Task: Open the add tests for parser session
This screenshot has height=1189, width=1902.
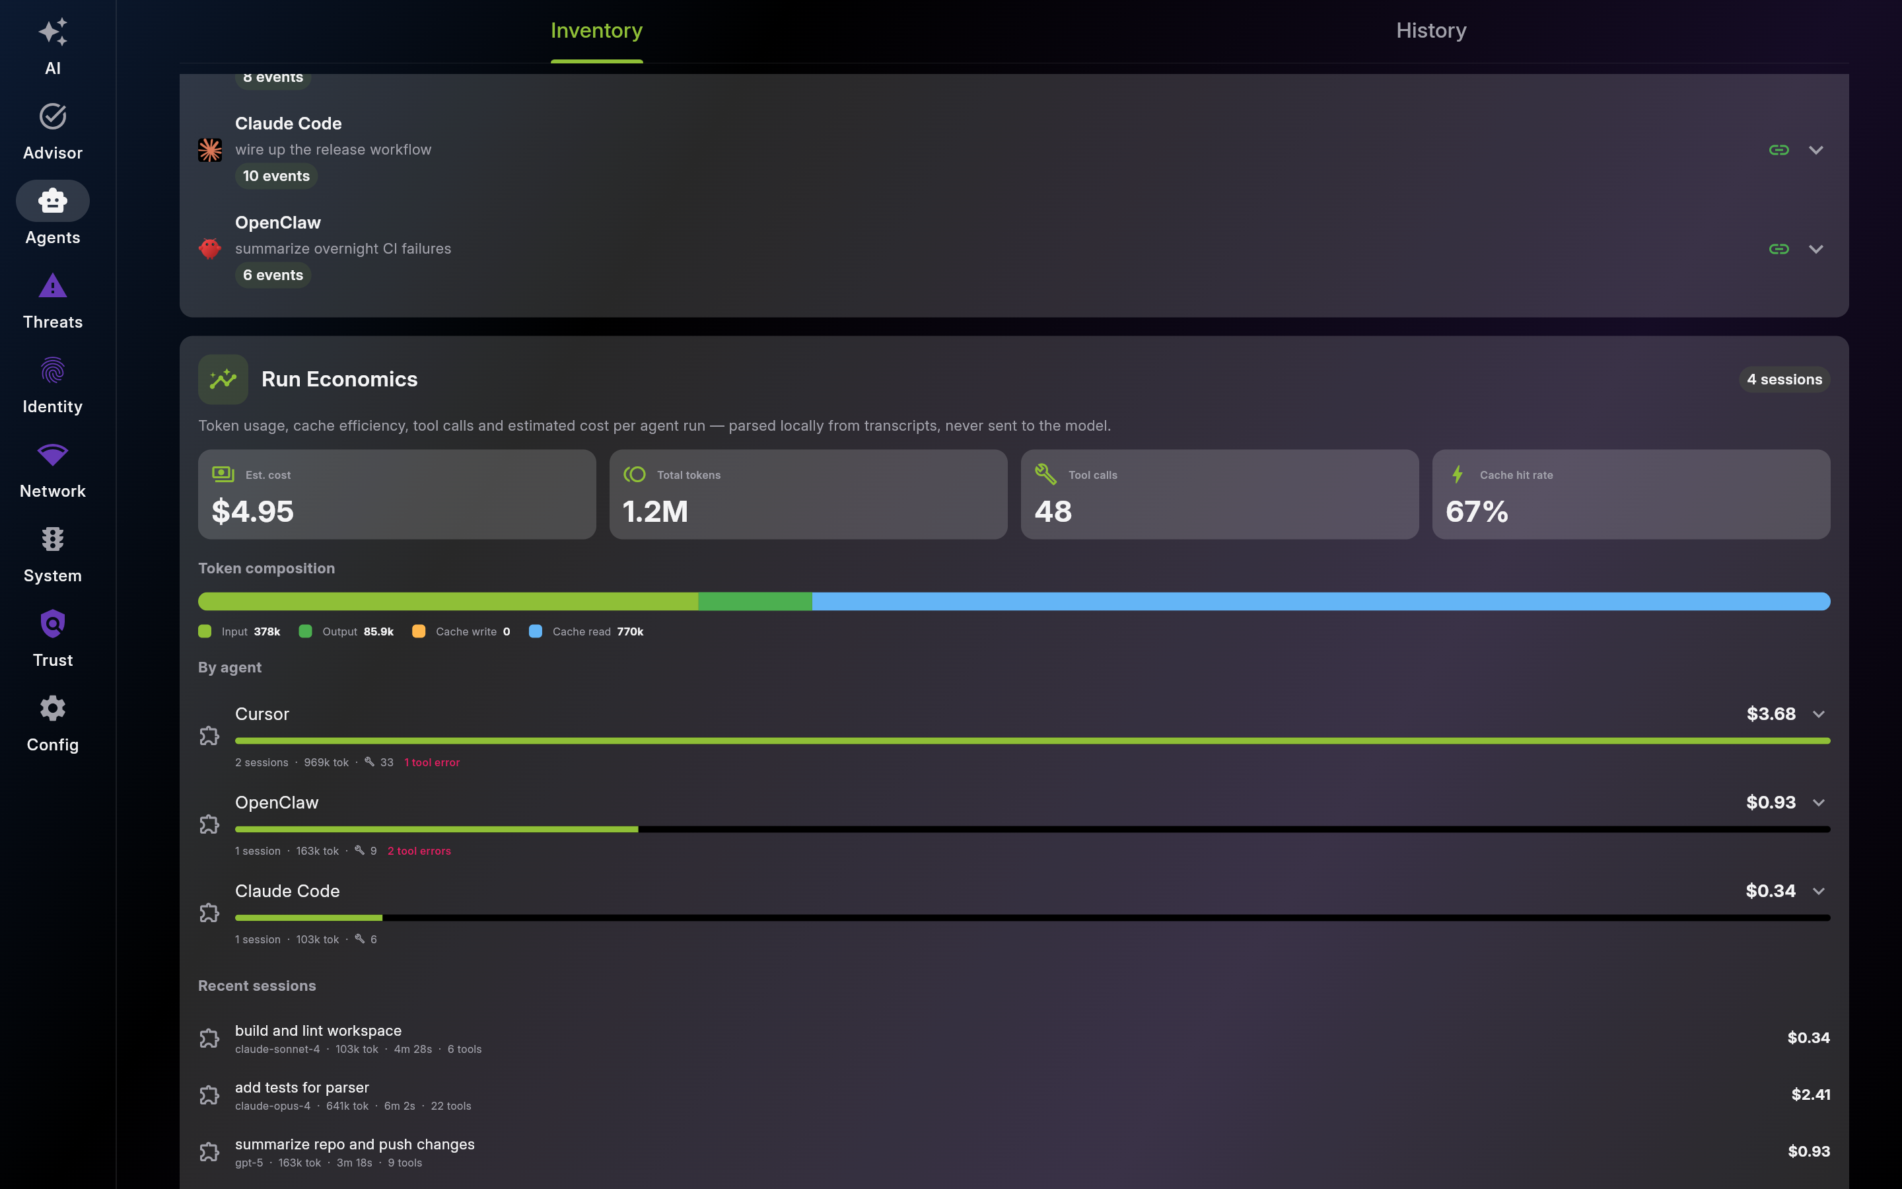Action: (1014, 1095)
